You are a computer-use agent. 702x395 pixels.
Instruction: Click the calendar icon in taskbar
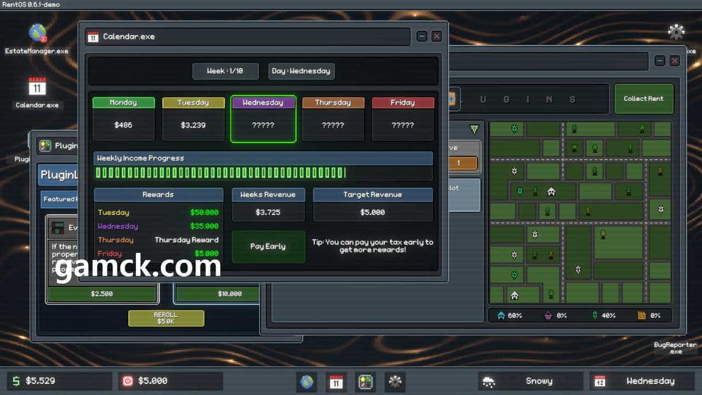(336, 381)
